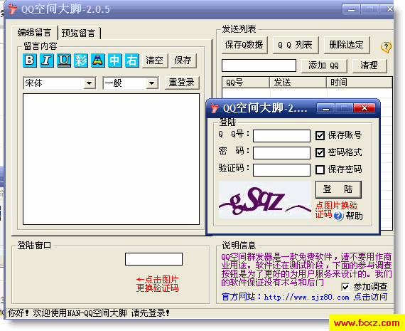The image size is (405, 331).
Task: Click the 彩 colorful text icon
Action: pos(81,61)
